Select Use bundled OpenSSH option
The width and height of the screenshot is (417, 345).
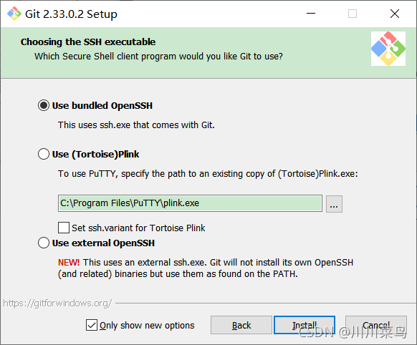point(44,105)
